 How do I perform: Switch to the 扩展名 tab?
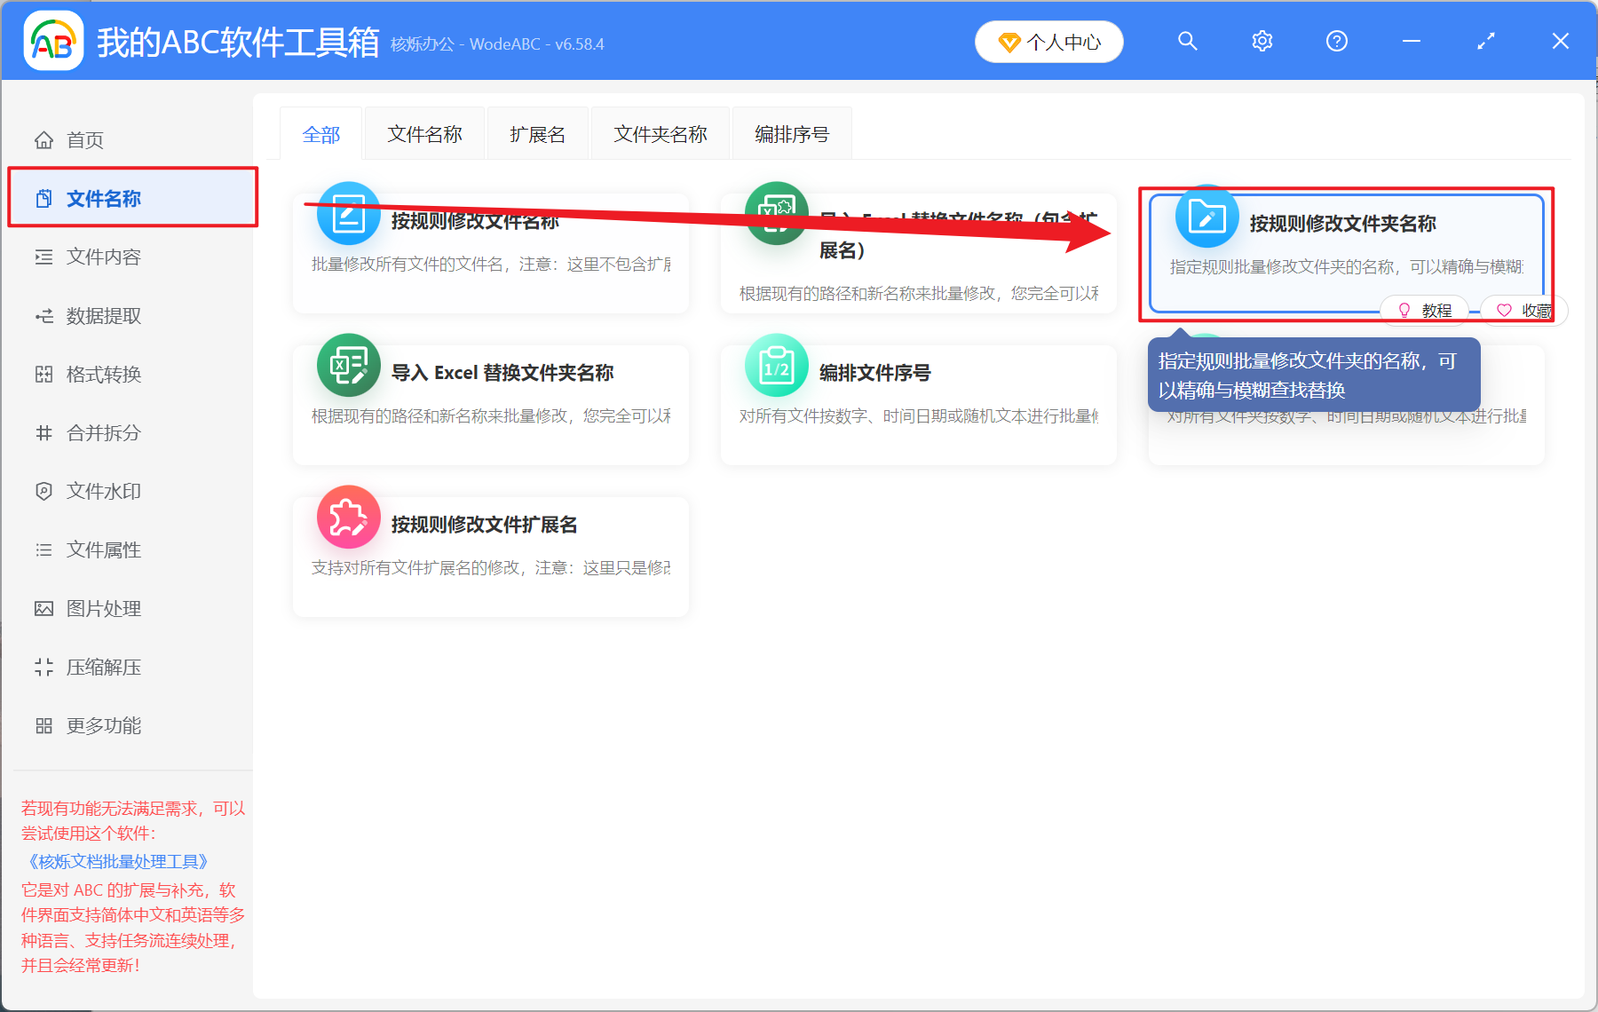tap(536, 133)
